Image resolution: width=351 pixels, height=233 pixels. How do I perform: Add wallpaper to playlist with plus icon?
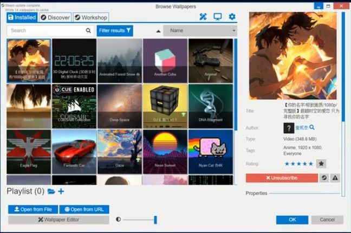click(x=61, y=191)
